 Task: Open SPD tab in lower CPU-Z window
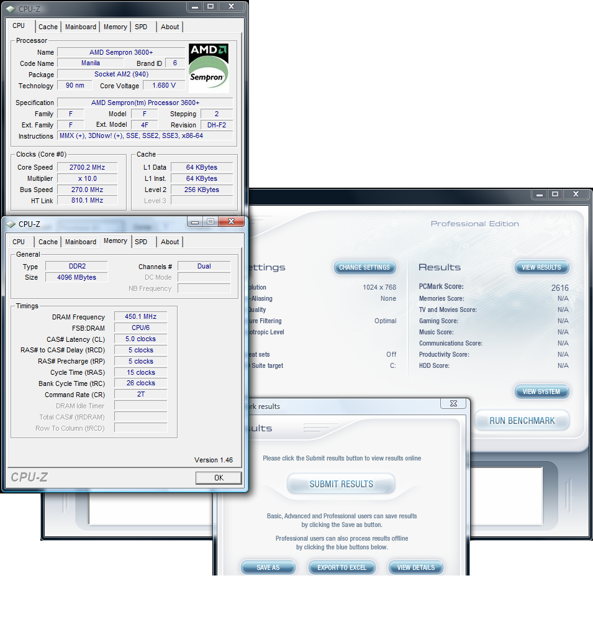click(x=141, y=242)
